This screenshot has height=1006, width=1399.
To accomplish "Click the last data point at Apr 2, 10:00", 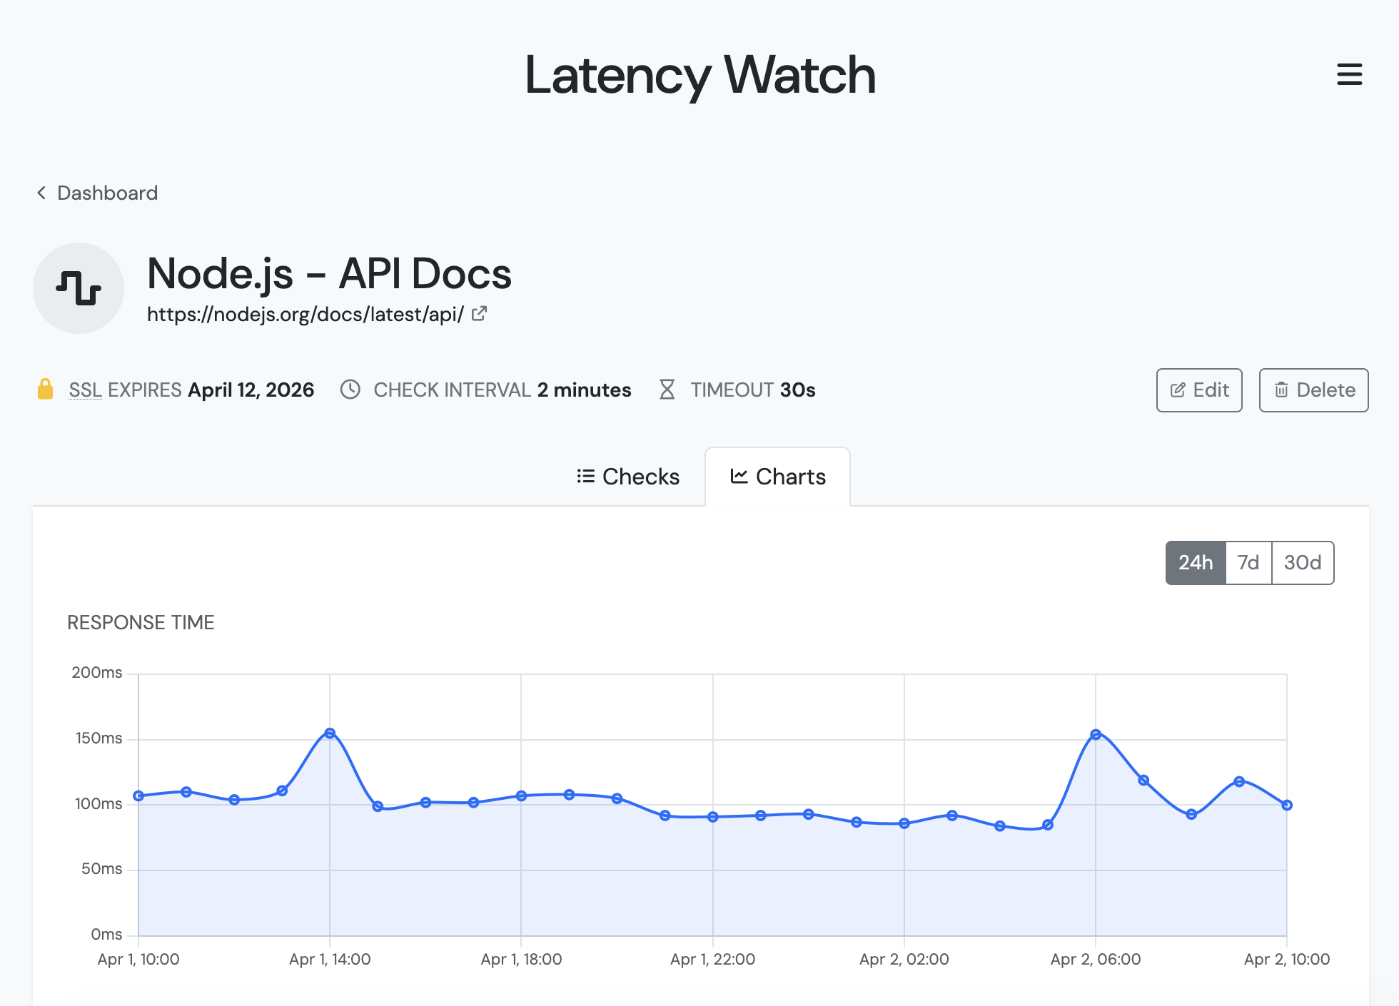I will pyautogui.click(x=1287, y=805).
